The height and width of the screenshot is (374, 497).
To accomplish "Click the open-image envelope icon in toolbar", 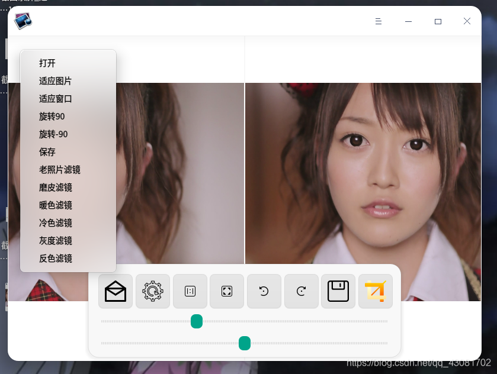I will click(x=116, y=291).
